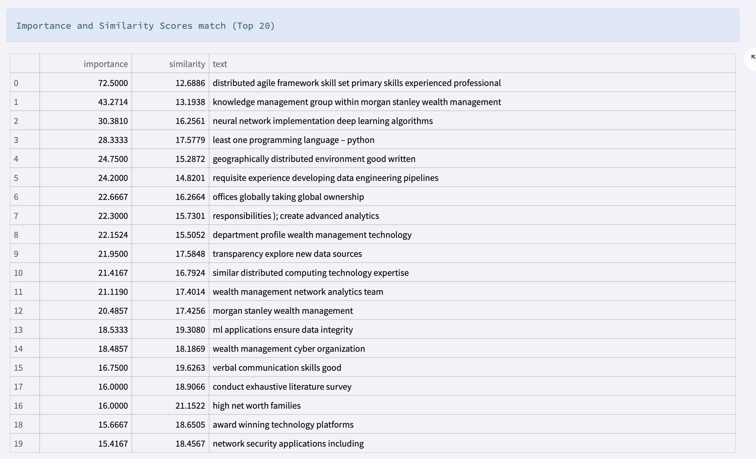Viewport: 756px width, 459px height.
Task: Select importance value 24.2000
Action: (x=112, y=178)
